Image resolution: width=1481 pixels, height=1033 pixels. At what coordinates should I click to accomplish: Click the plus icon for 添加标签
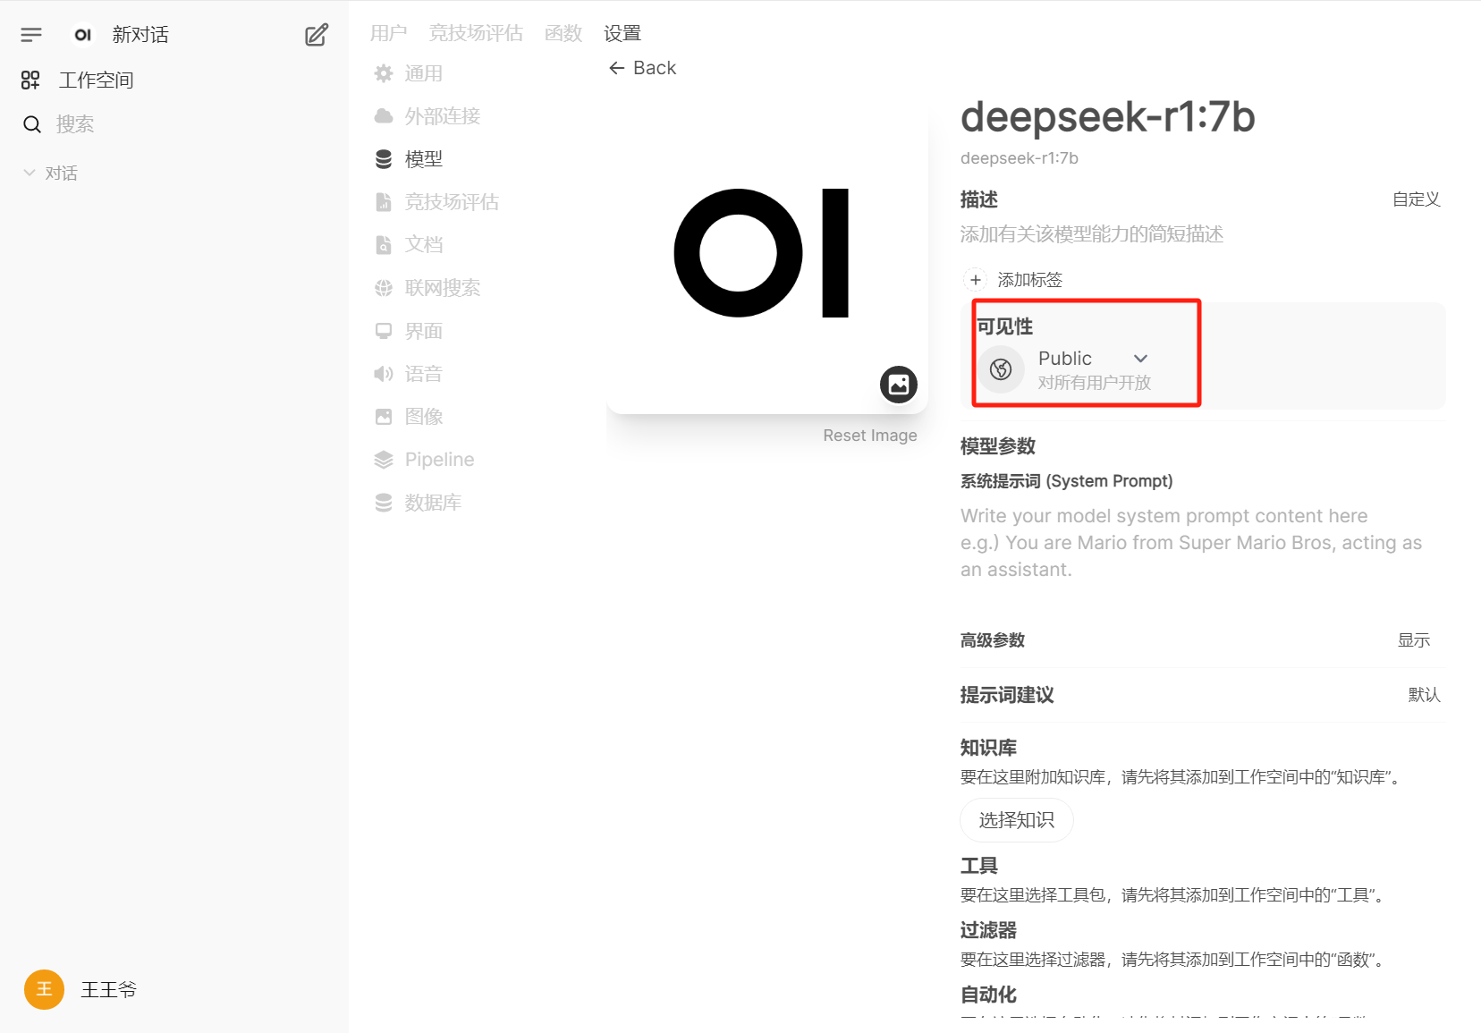(x=976, y=280)
